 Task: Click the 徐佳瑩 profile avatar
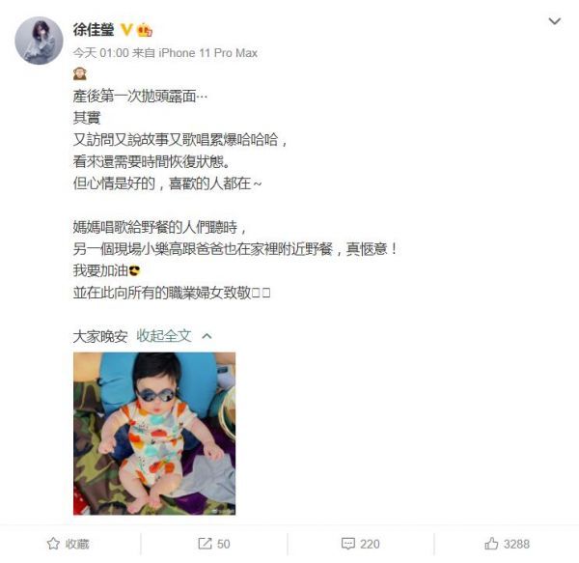pyautogui.click(x=39, y=41)
